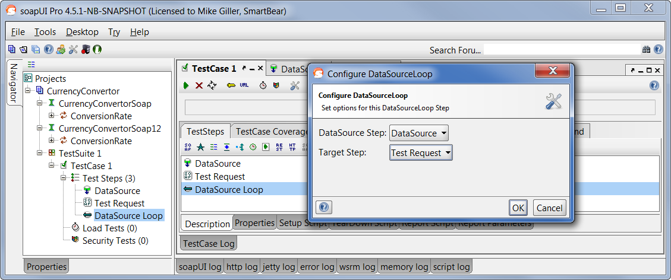Click help icon at far right of search bar

click(660, 50)
